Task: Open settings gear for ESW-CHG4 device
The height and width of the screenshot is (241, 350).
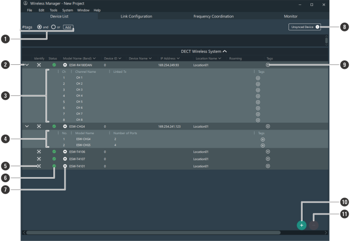Action: 65,126
